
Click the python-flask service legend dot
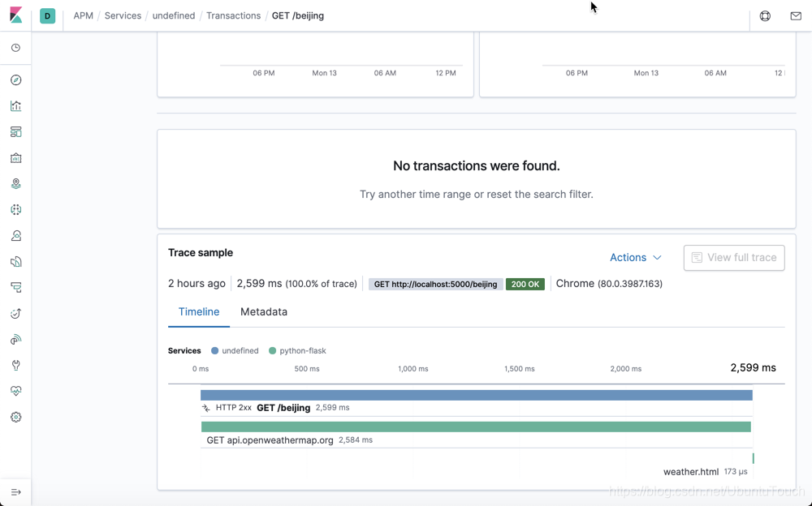(x=272, y=351)
